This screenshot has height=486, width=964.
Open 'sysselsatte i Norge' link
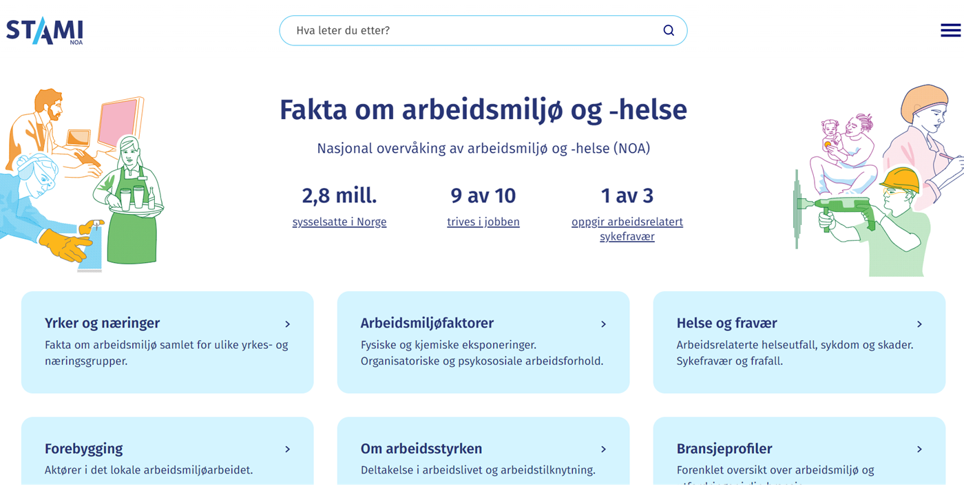(x=339, y=222)
